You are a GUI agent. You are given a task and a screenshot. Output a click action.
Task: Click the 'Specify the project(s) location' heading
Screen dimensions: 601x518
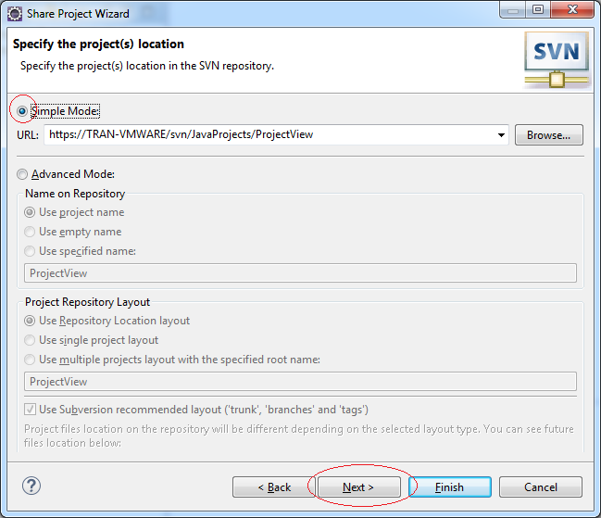tap(98, 44)
